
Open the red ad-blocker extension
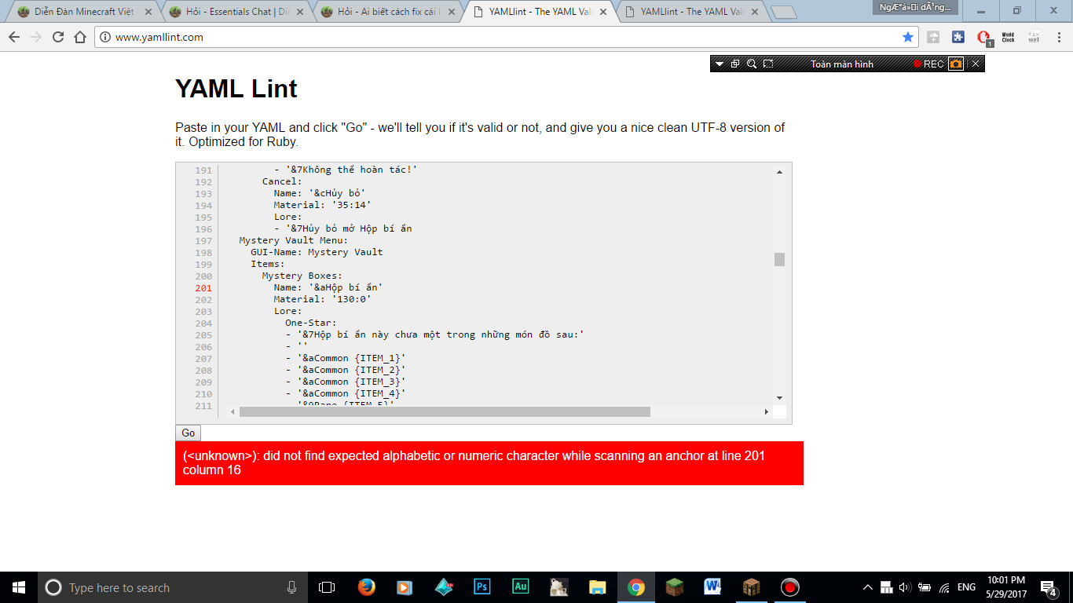click(x=983, y=38)
